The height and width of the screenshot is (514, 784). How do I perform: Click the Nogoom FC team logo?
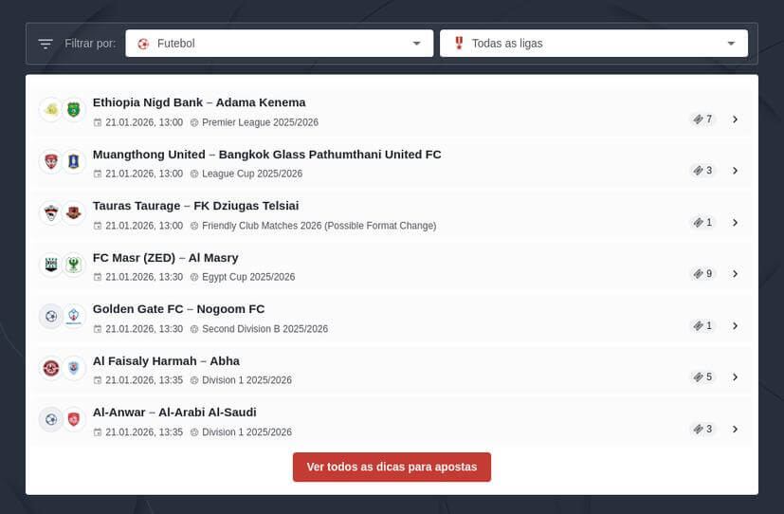(x=74, y=316)
